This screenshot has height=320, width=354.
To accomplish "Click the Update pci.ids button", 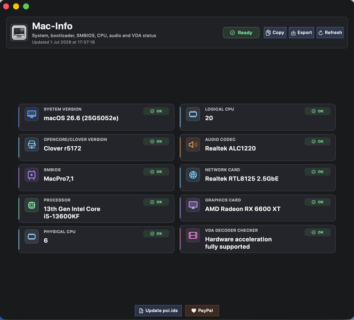I will (x=158, y=311).
